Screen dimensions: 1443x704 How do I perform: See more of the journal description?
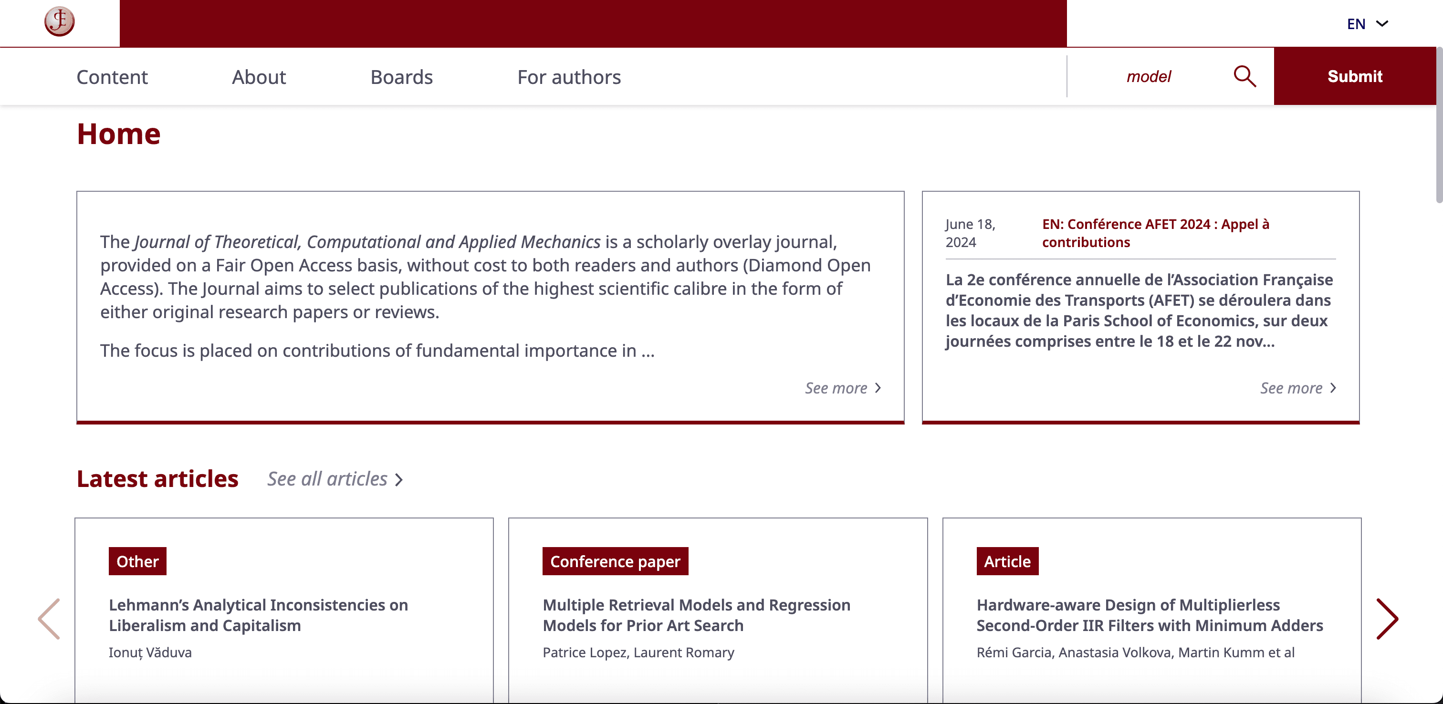pos(843,388)
